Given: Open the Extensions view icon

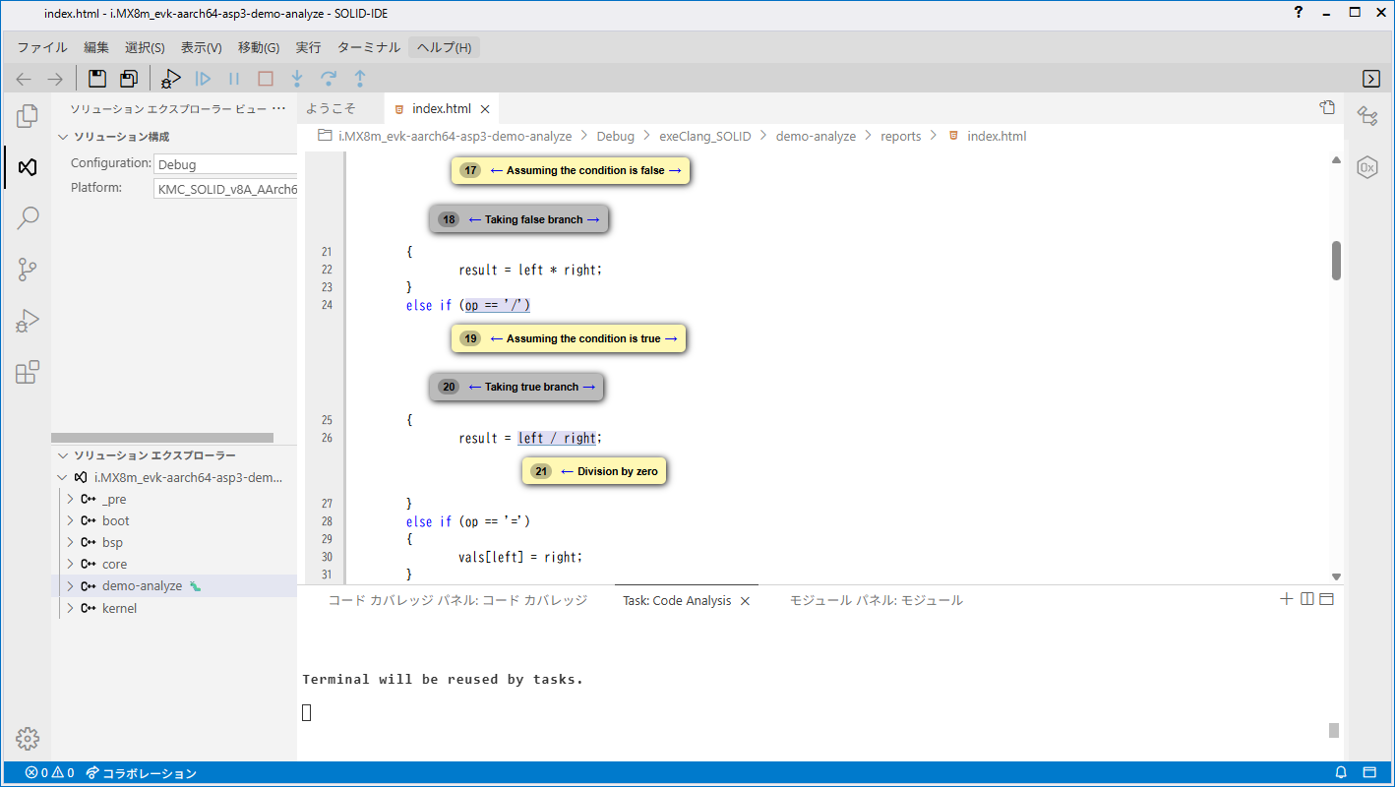Looking at the screenshot, I should pyautogui.click(x=28, y=372).
